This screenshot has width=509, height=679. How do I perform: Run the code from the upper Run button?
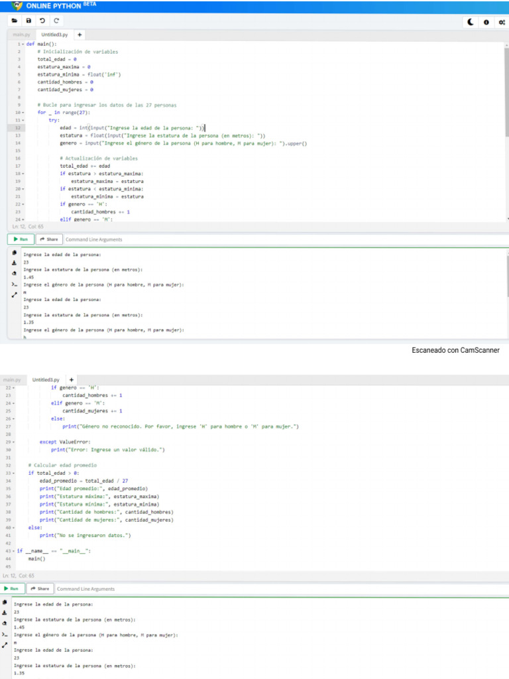[21, 239]
